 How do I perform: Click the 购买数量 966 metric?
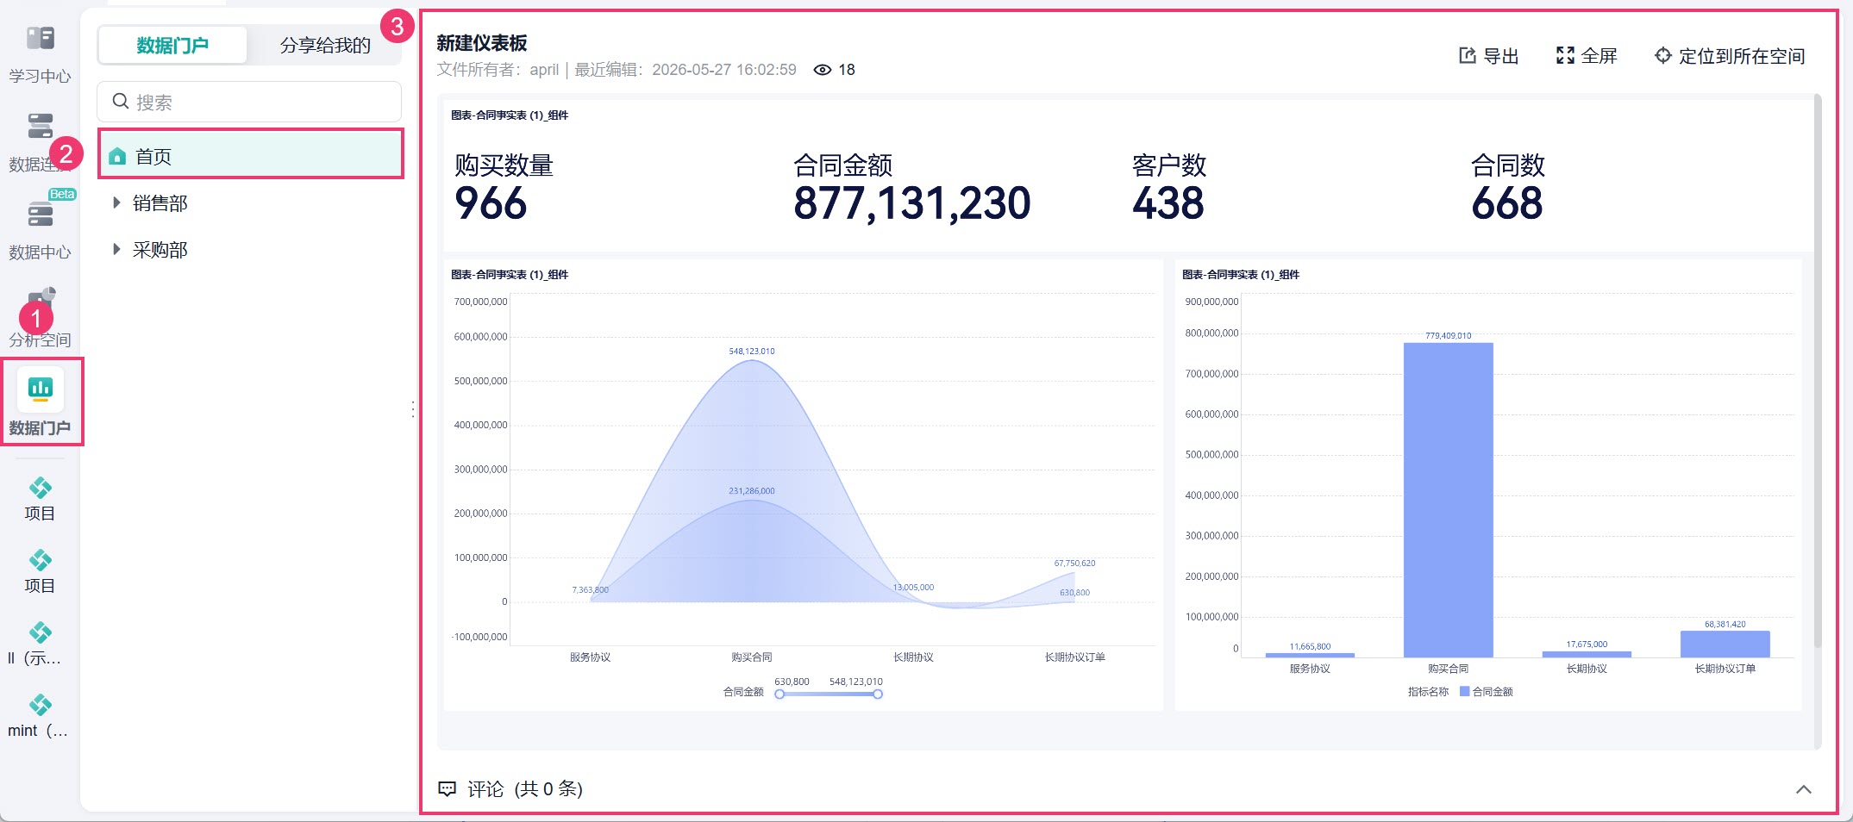click(504, 189)
